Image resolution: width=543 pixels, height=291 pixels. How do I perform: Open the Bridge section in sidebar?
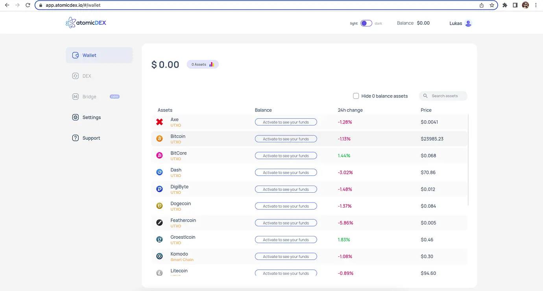pyautogui.click(x=89, y=97)
